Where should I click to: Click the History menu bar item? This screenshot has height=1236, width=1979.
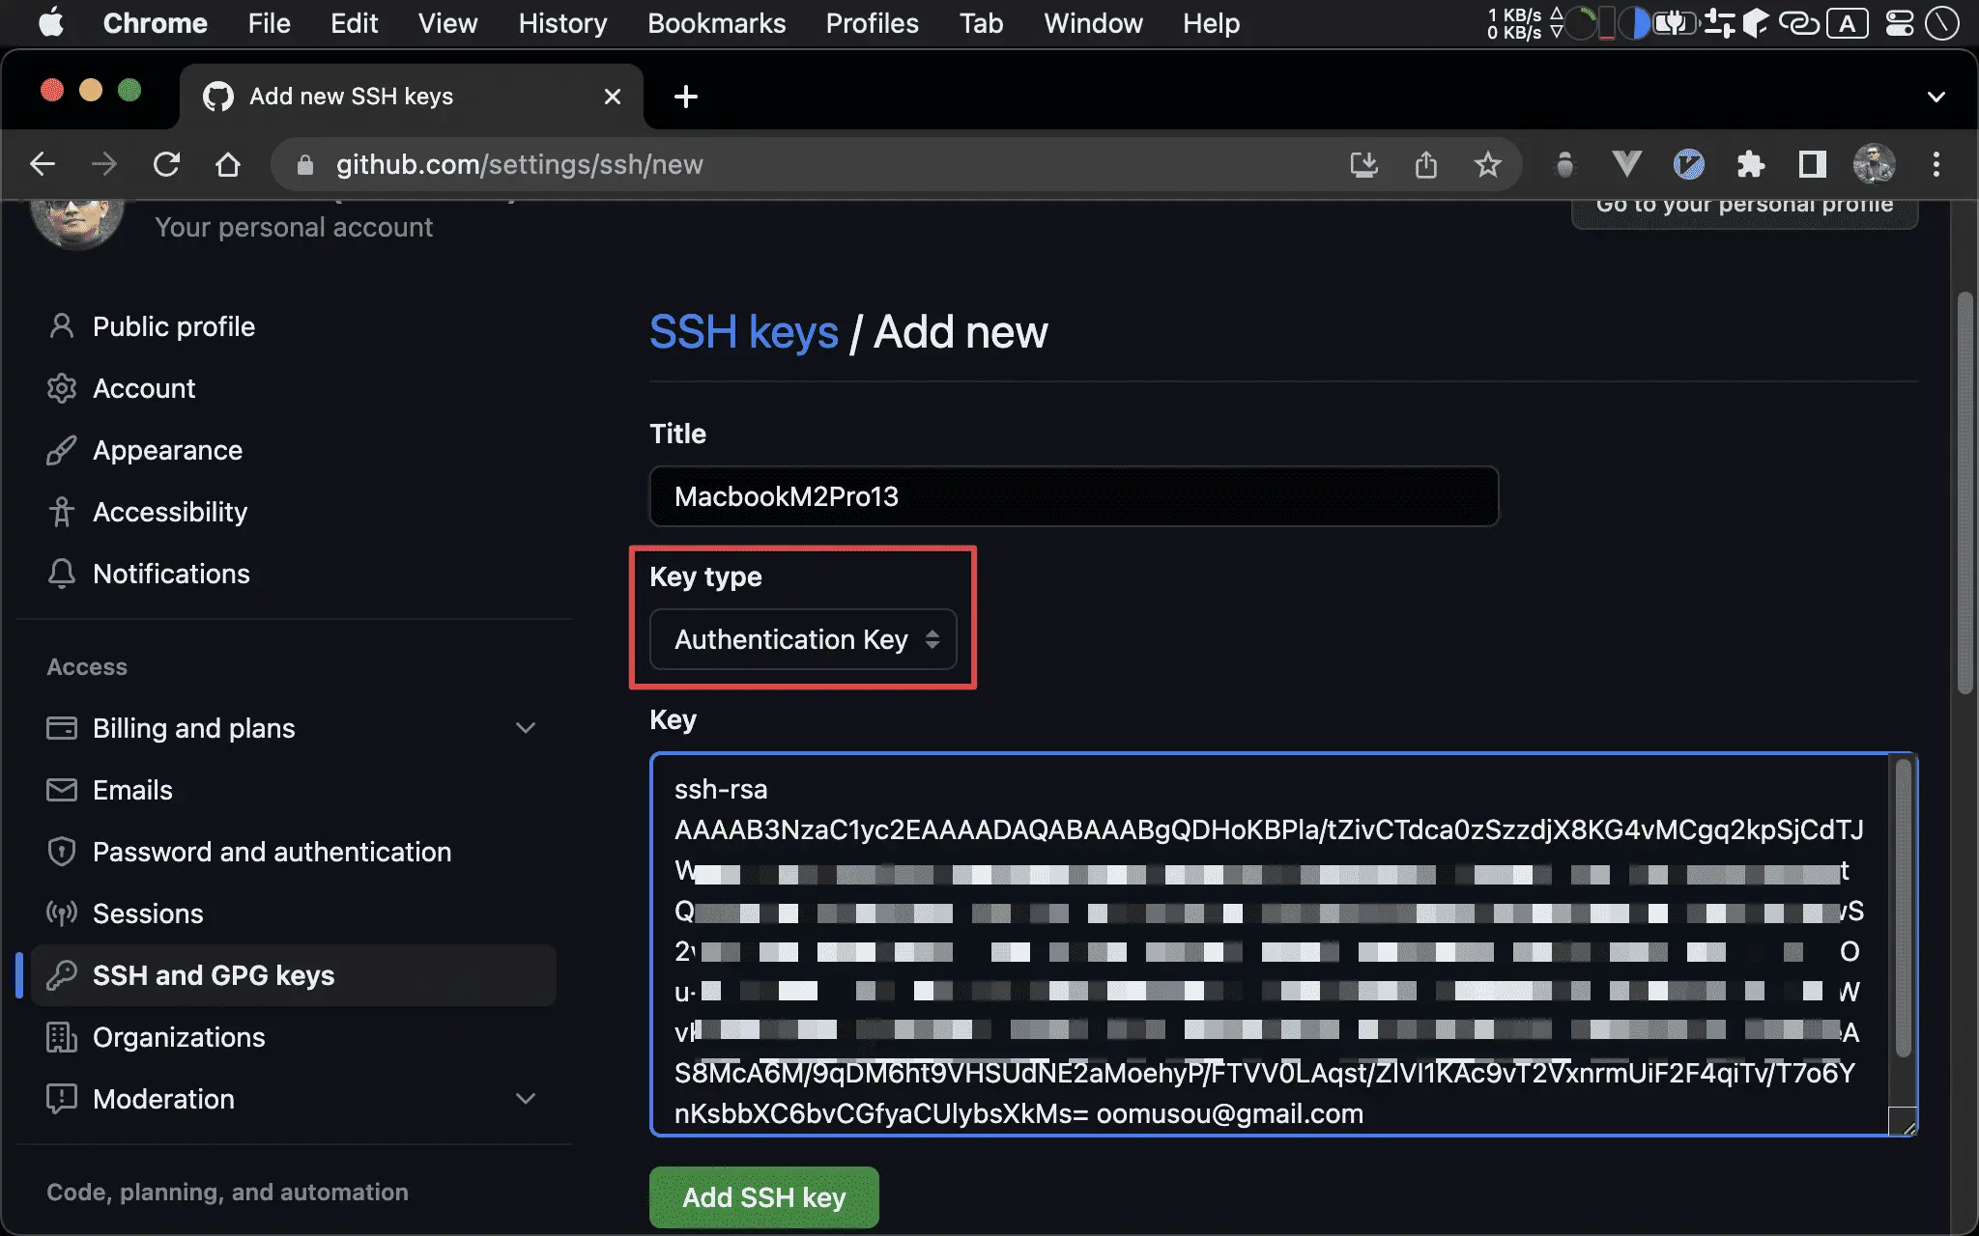[561, 23]
